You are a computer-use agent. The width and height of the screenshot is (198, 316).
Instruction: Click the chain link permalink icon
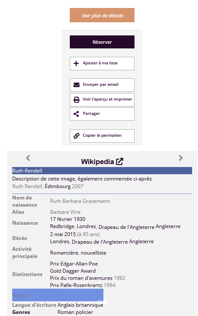[x=77, y=136]
